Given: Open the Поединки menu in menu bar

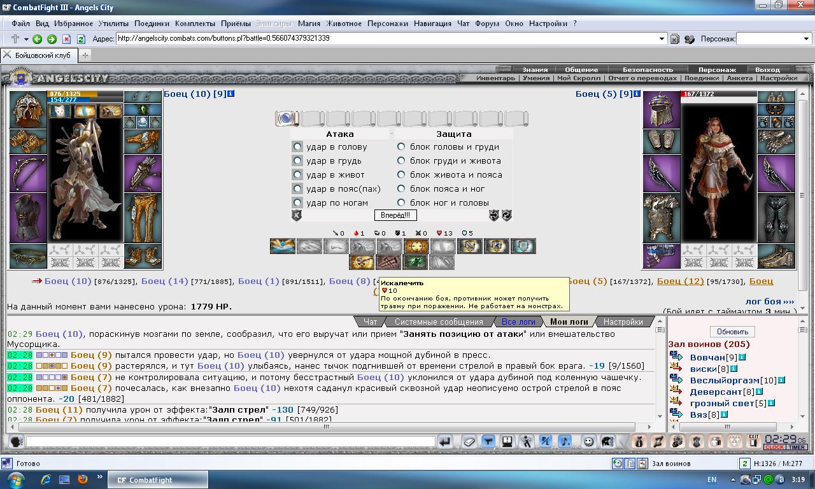Looking at the screenshot, I should point(152,24).
